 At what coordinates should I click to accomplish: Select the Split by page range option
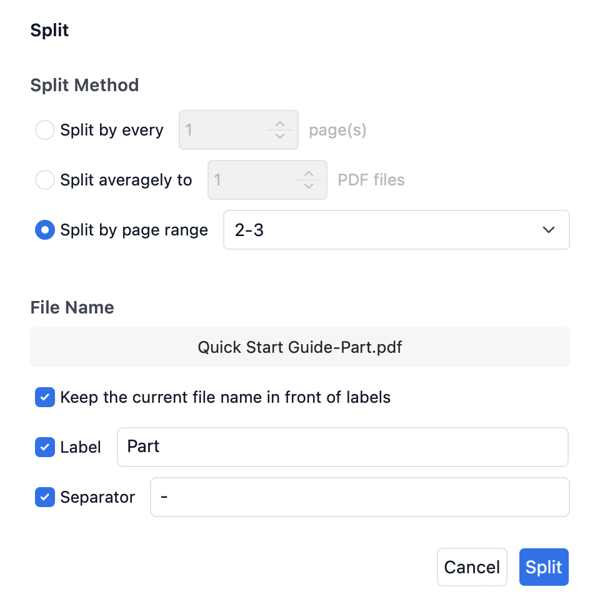(x=45, y=230)
